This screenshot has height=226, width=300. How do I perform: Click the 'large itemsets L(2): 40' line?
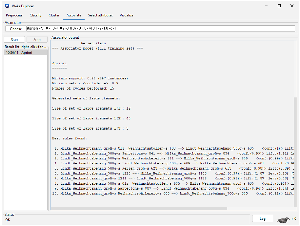(x=91, y=118)
